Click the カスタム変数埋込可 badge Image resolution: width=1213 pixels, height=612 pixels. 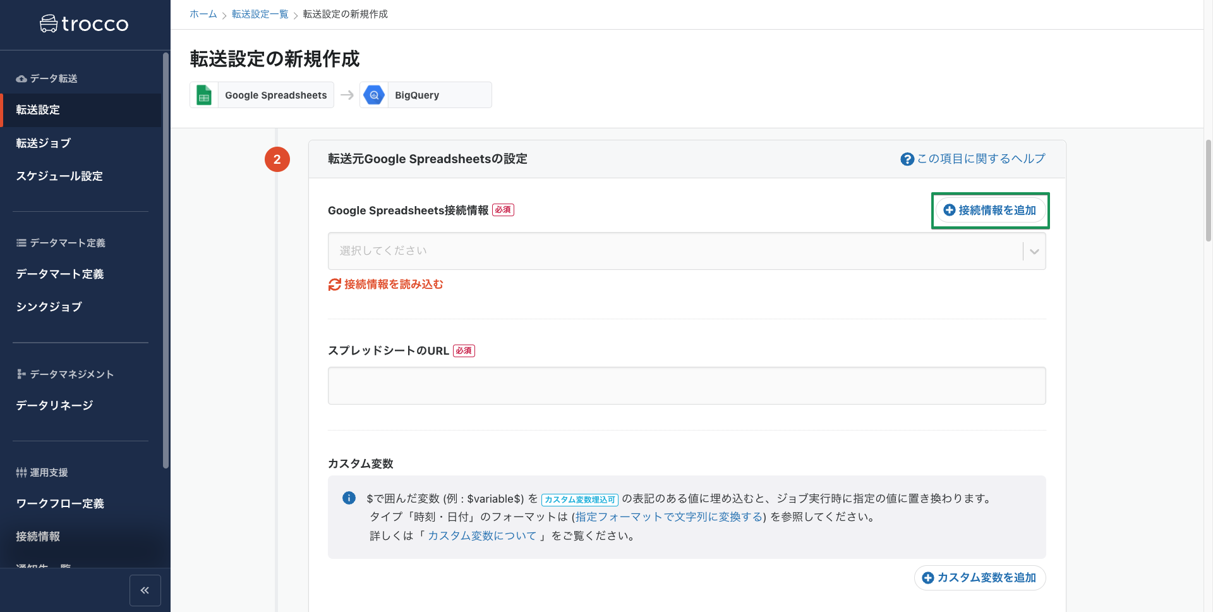pos(580,499)
